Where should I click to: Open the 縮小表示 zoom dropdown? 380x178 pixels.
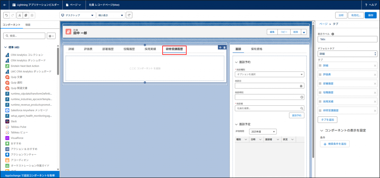tap(111, 15)
